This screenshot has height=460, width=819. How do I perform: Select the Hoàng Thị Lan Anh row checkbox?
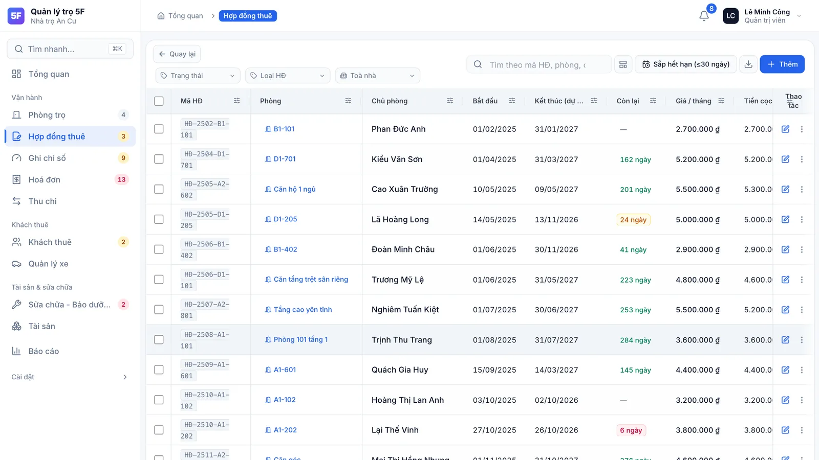coord(159,400)
